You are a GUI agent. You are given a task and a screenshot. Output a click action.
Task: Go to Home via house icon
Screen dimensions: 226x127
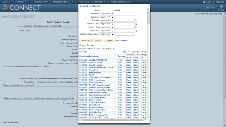click(x=204, y=2)
